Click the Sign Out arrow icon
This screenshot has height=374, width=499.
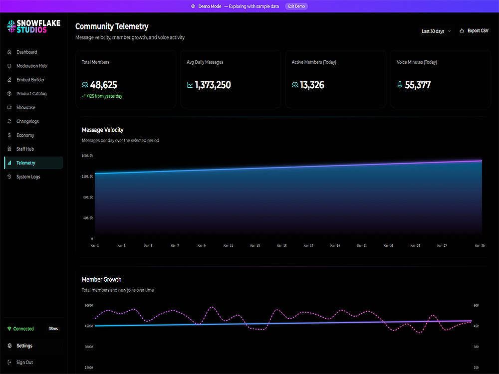tap(9, 362)
